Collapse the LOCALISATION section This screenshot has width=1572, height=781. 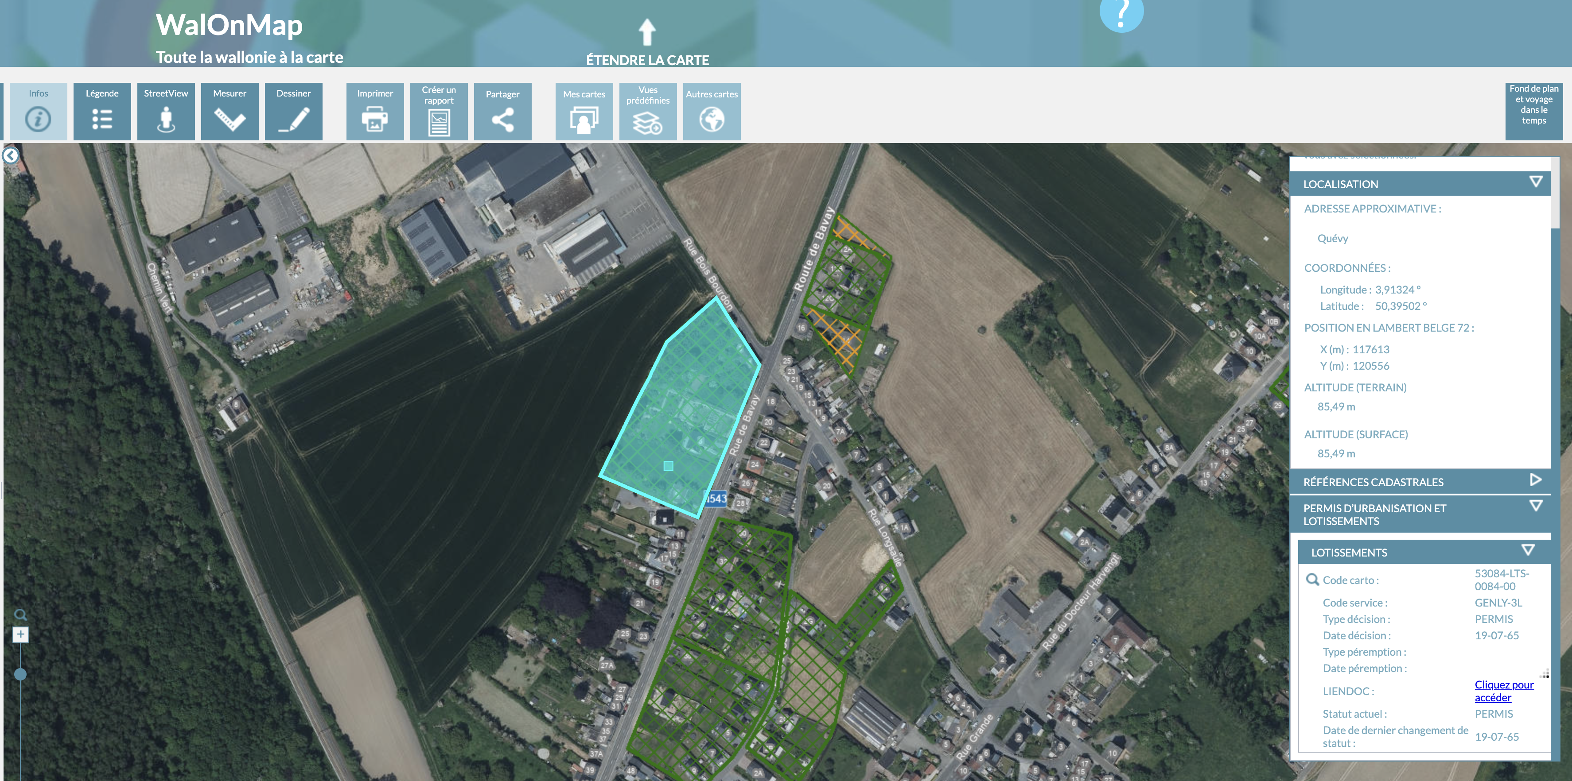pyautogui.click(x=1535, y=182)
